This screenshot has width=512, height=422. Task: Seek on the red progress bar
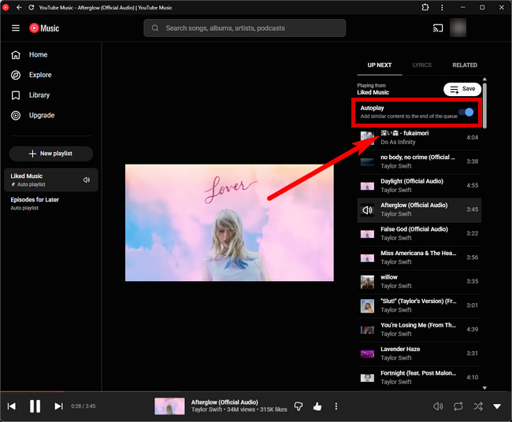click(x=32, y=391)
